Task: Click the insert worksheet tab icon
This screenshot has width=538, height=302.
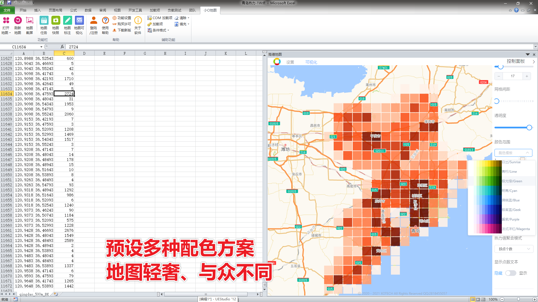Action: tap(56, 294)
